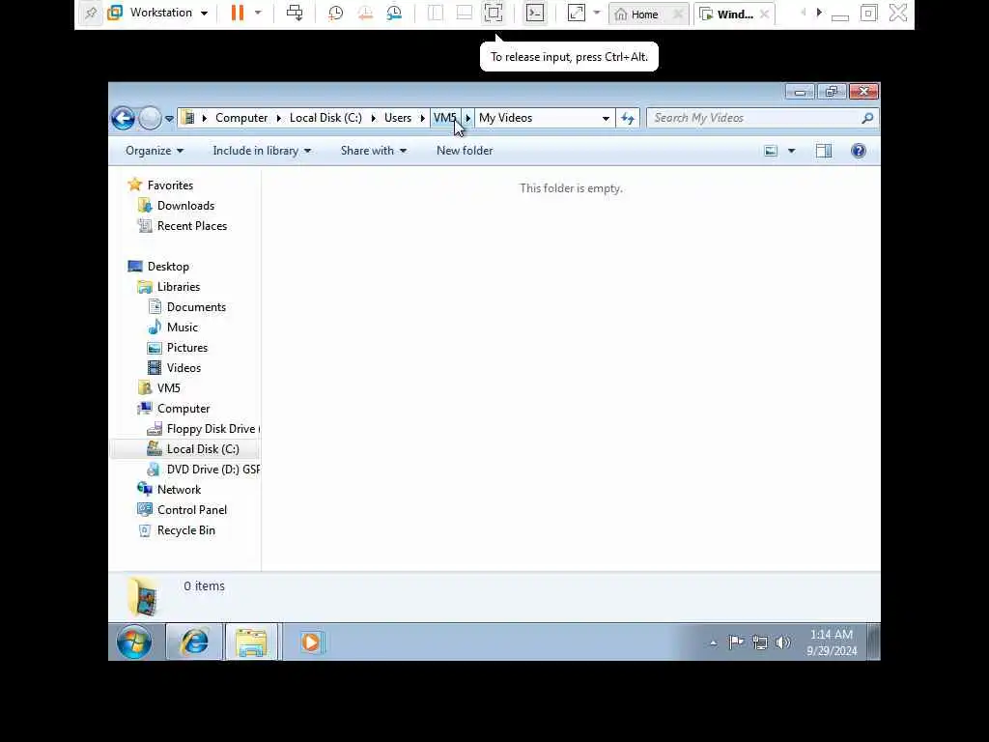Open the Music library

point(183,328)
